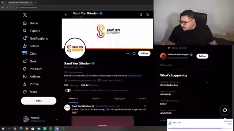Click the Profile icon in sidebar
Viewport: 234px width, 131px height.
[x=25, y=84]
